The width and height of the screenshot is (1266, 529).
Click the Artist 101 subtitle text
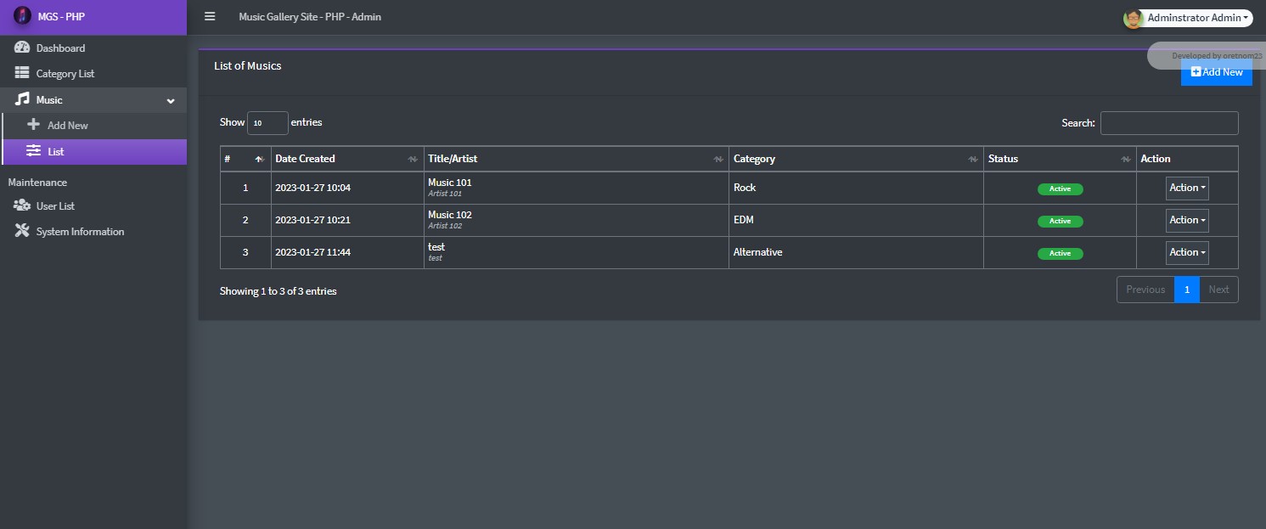click(445, 194)
